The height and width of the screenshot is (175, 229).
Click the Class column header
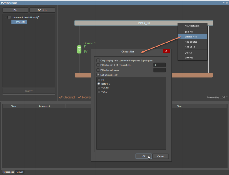[x=13, y=106]
